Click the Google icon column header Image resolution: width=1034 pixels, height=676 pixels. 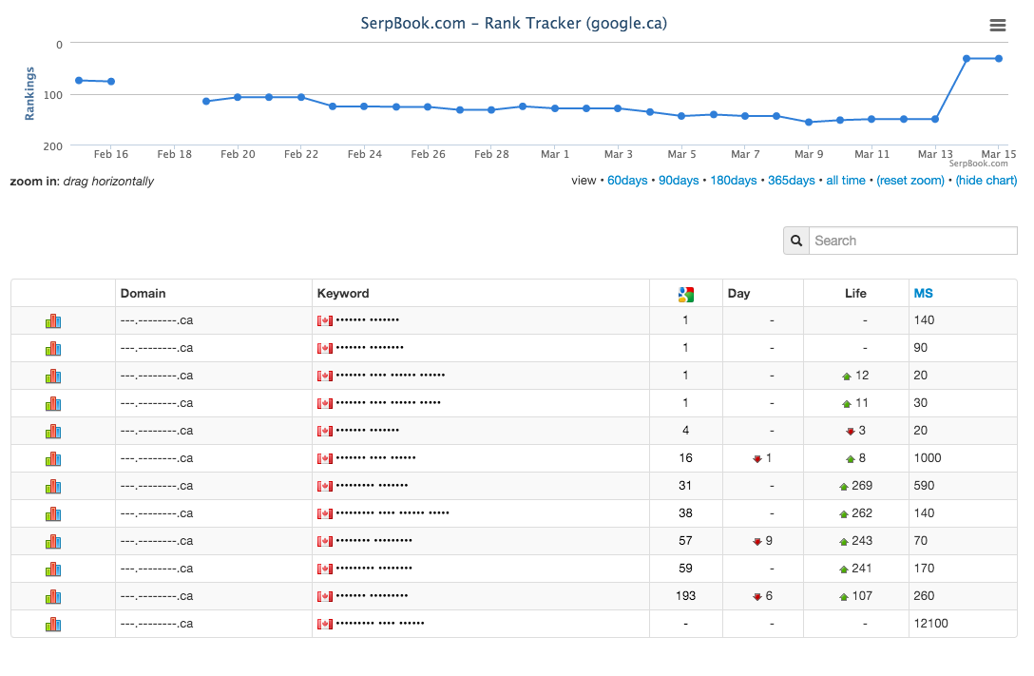tap(686, 294)
